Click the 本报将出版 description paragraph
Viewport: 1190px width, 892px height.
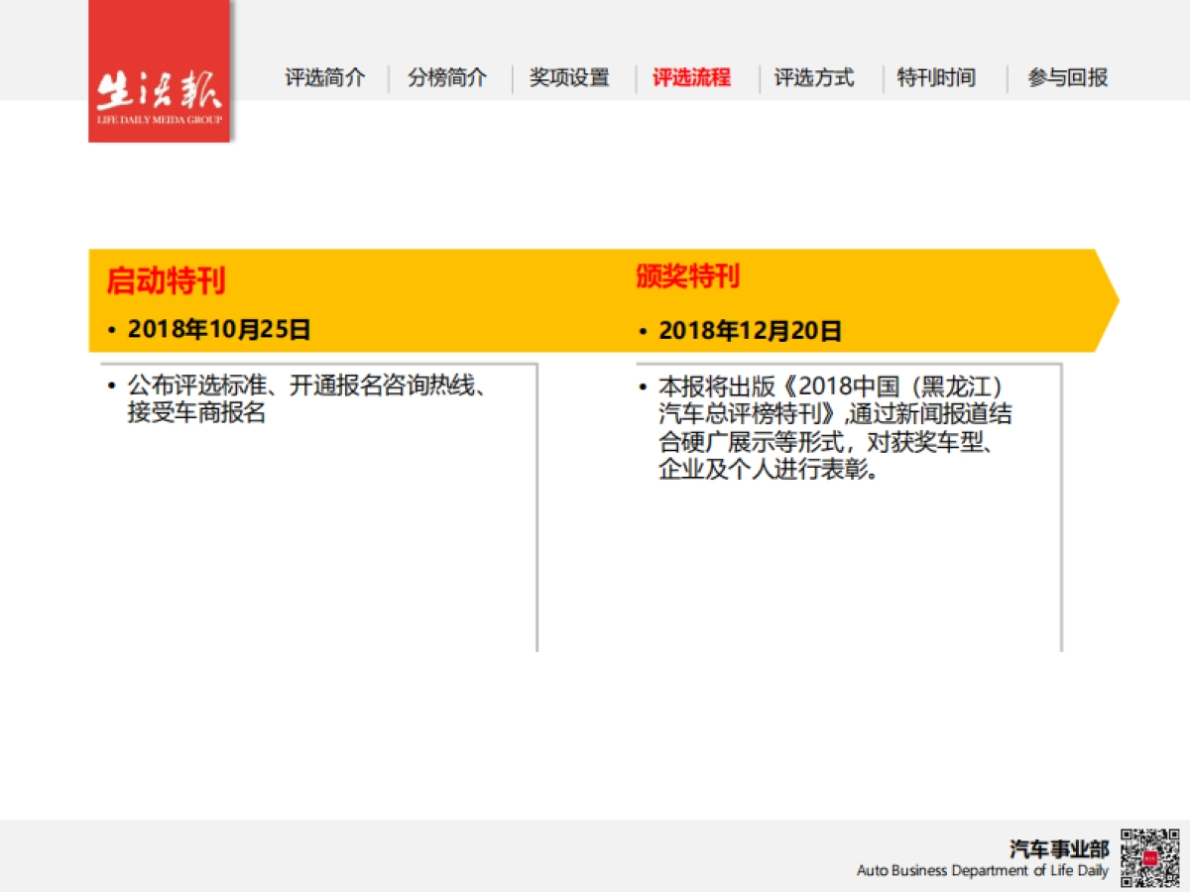click(x=833, y=428)
